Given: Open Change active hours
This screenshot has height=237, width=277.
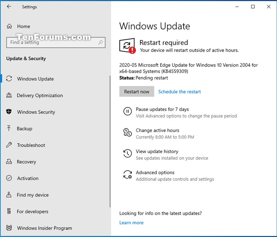Looking at the screenshot, I should pyautogui.click(x=158, y=131).
